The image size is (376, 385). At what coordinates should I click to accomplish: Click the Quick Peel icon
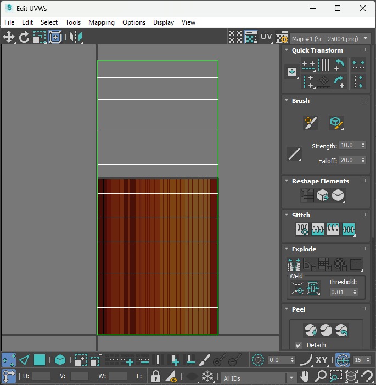(311, 330)
